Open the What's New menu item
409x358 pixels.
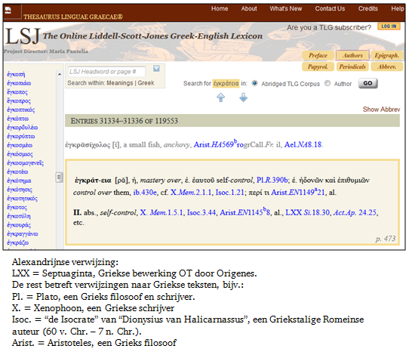pos(286,8)
